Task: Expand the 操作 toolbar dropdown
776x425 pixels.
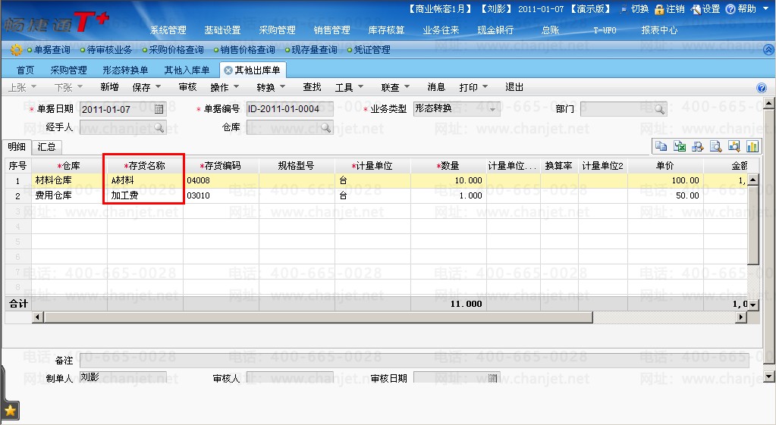Action: click(236, 87)
